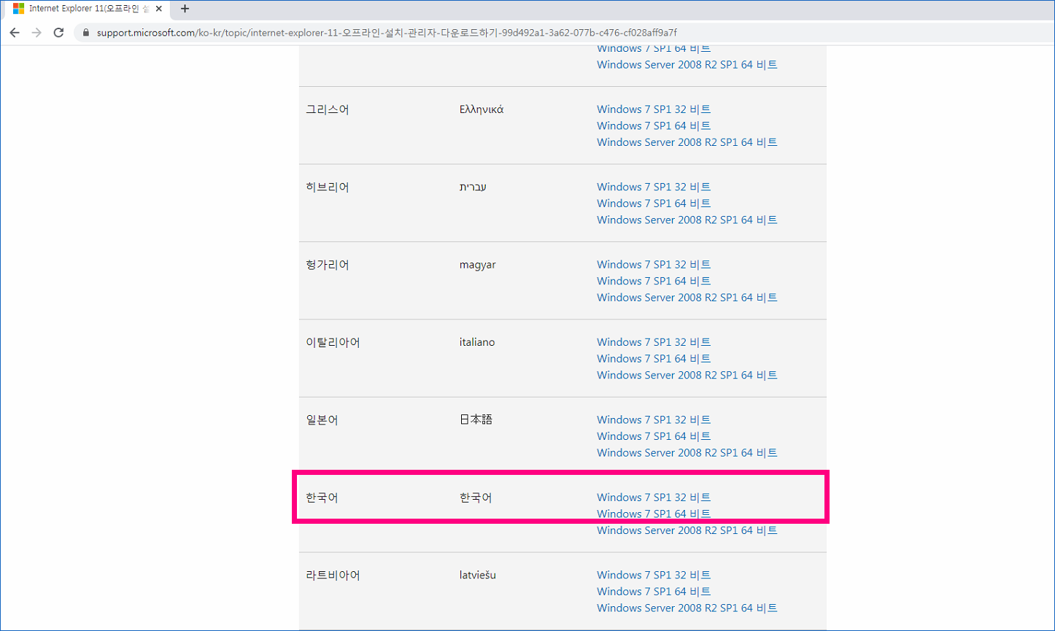The height and width of the screenshot is (631, 1055).
Task: Open 日本語 Windows Server 2008 R2 link
Action: (687, 453)
